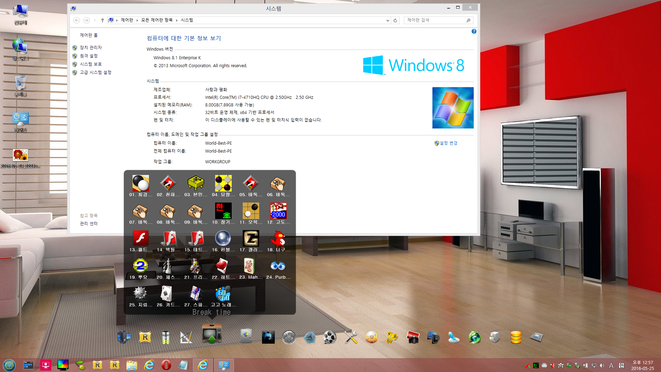Open game 21 FreeCell king card
Viewport: 661px width, 372px height.
click(196, 266)
